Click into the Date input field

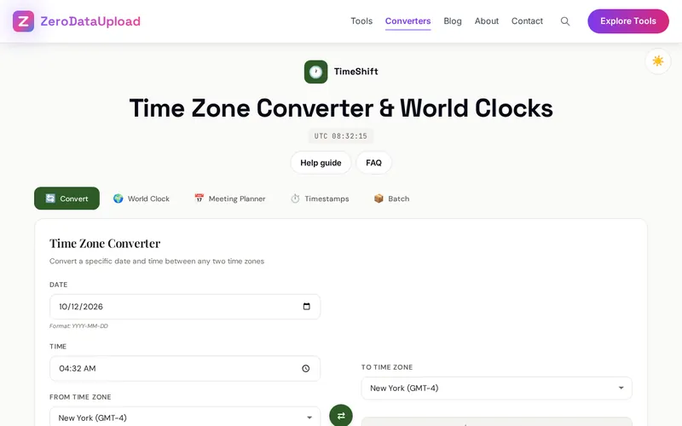pyautogui.click(x=185, y=307)
